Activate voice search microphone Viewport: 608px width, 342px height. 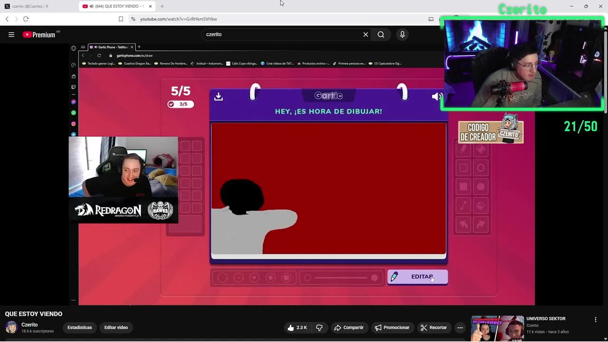(x=402, y=34)
